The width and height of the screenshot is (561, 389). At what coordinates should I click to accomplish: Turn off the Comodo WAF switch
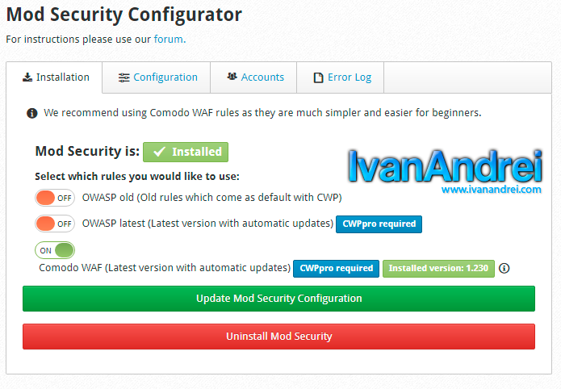coord(55,250)
